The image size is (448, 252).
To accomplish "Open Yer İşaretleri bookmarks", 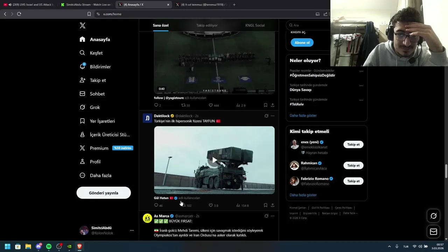I will (97, 121).
